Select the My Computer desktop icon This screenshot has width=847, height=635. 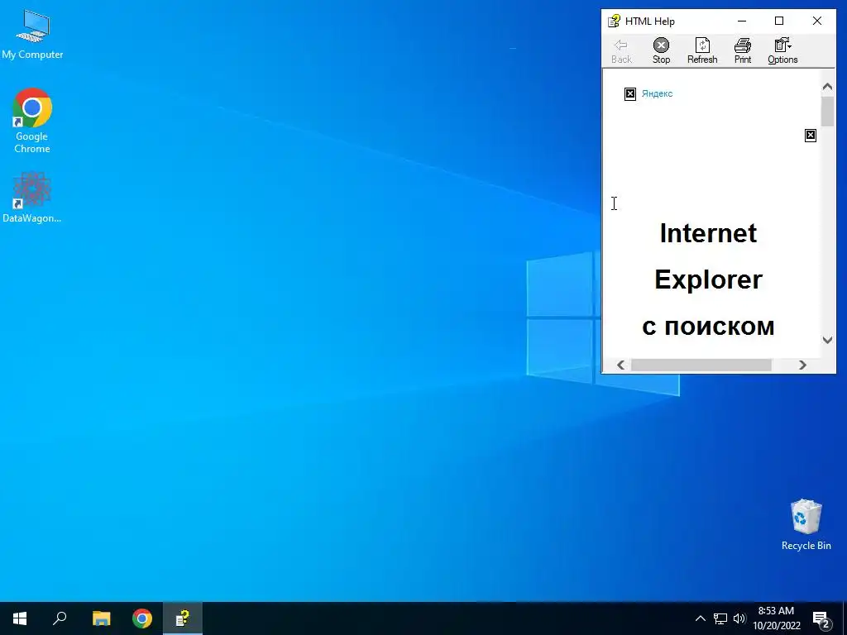click(32, 35)
